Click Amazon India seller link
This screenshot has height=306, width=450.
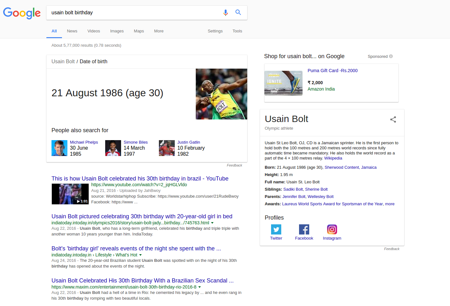[321, 89]
